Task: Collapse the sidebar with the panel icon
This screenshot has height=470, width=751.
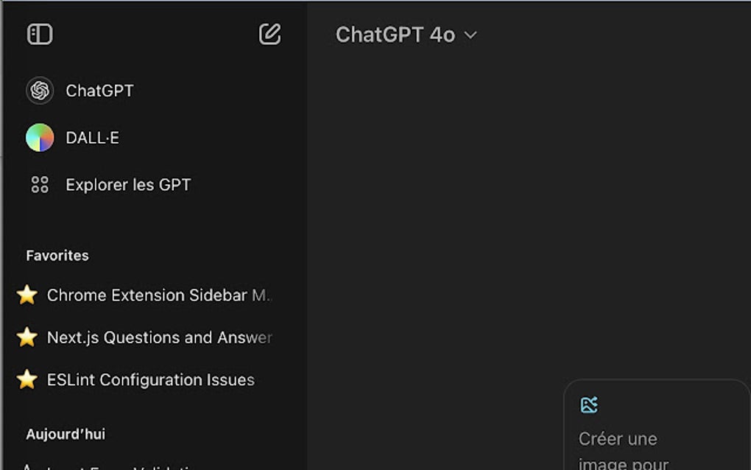Action: coord(40,35)
